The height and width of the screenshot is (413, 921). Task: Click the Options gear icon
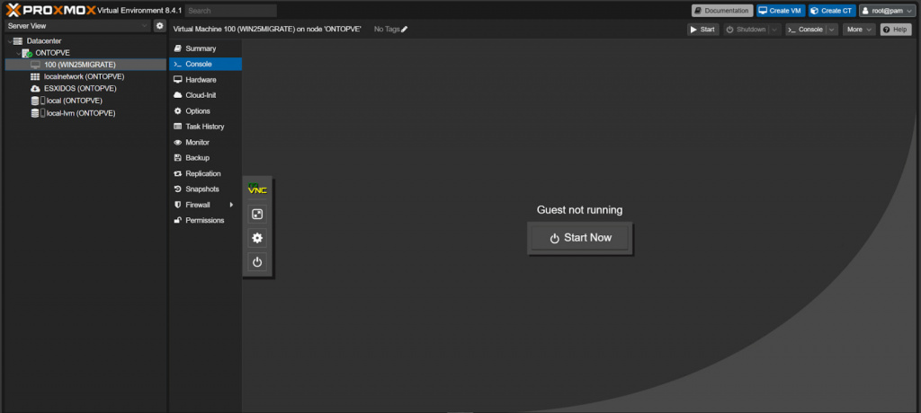[178, 110]
